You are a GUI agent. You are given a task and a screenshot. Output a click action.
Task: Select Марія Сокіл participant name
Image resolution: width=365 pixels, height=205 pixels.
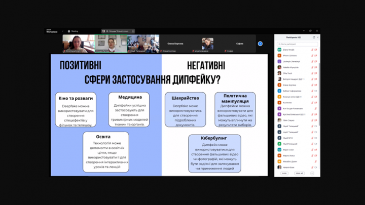click(288, 150)
